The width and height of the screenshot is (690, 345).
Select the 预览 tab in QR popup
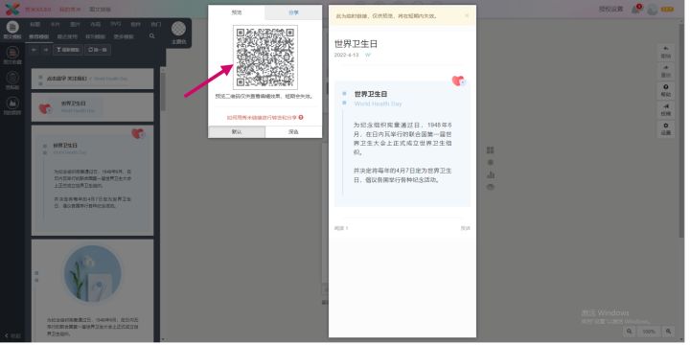237,12
